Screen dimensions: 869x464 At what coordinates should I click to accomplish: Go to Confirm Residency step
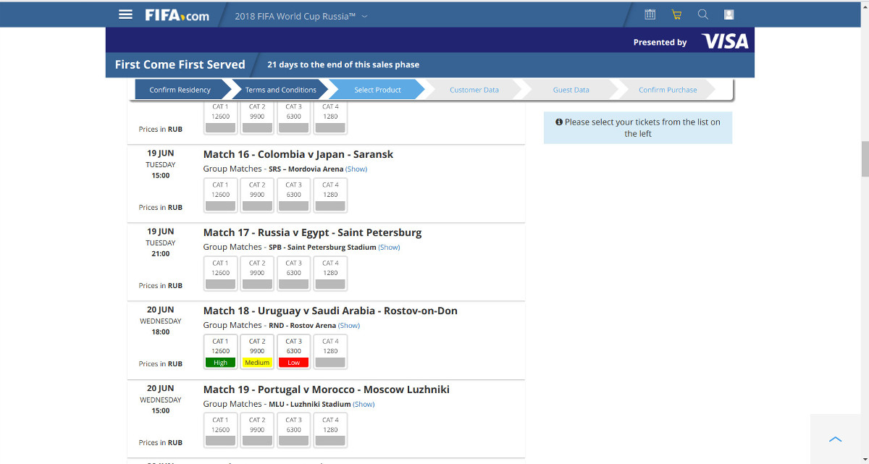(x=180, y=90)
